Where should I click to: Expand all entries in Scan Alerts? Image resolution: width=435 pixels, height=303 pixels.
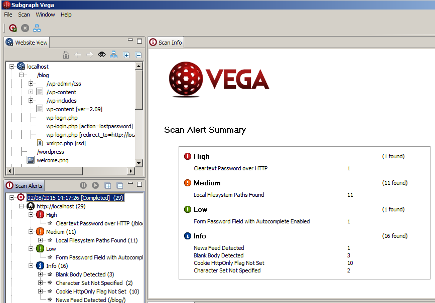108,186
